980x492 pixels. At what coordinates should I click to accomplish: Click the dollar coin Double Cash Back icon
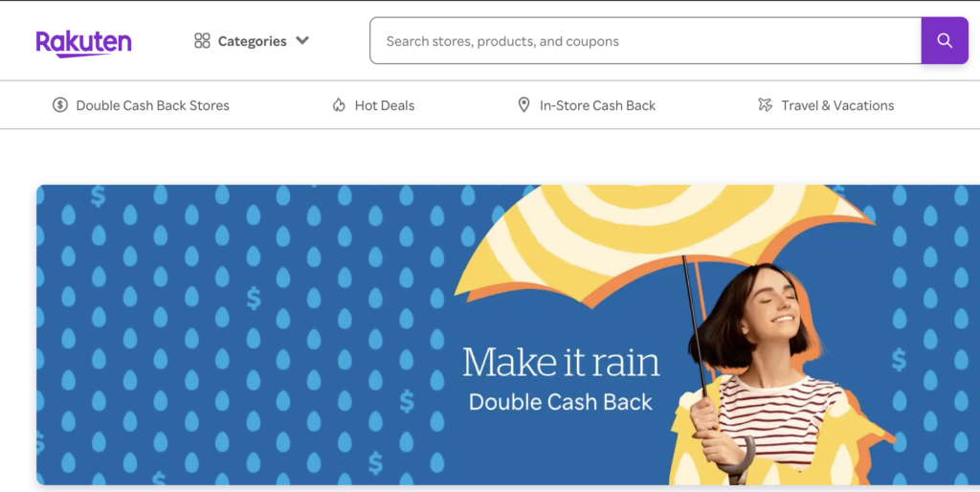pyautogui.click(x=60, y=105)
